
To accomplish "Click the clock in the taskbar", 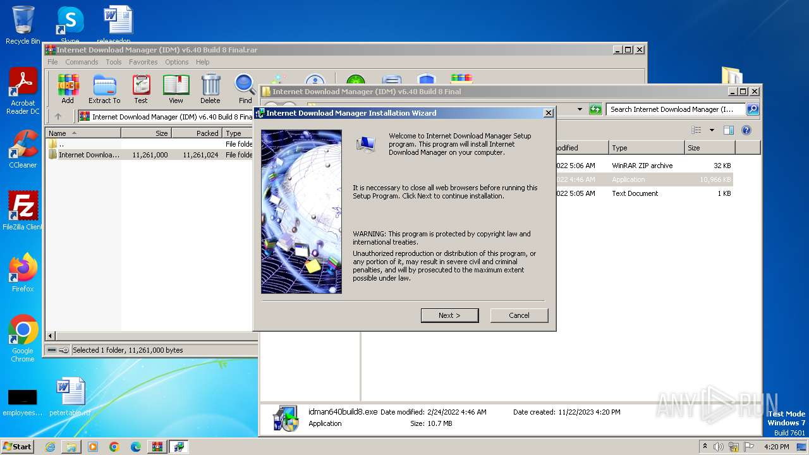I will pos(776,447).
